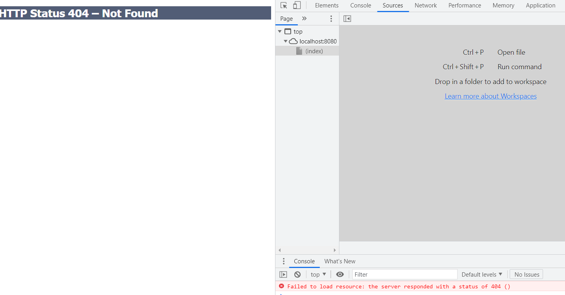Open the Default levels dropdown
565x295 pixels.
tap(482, 275)
